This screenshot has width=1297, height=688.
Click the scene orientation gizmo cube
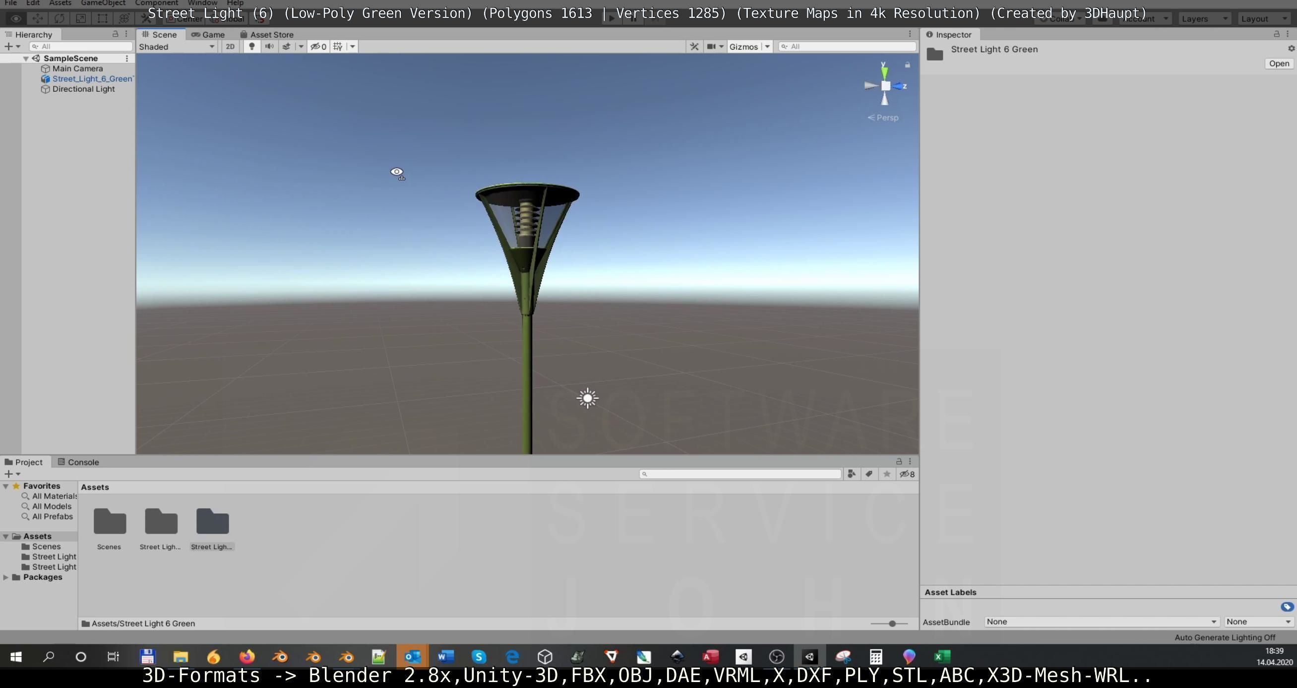pyautogui.click(x=886, y=86)
